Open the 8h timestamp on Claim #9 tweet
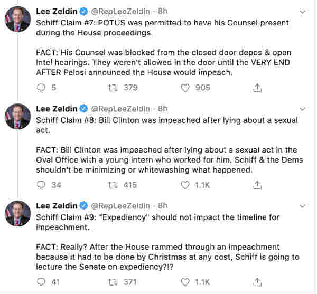Viewport: 317px width, 294px height. [x=163, y=206]
